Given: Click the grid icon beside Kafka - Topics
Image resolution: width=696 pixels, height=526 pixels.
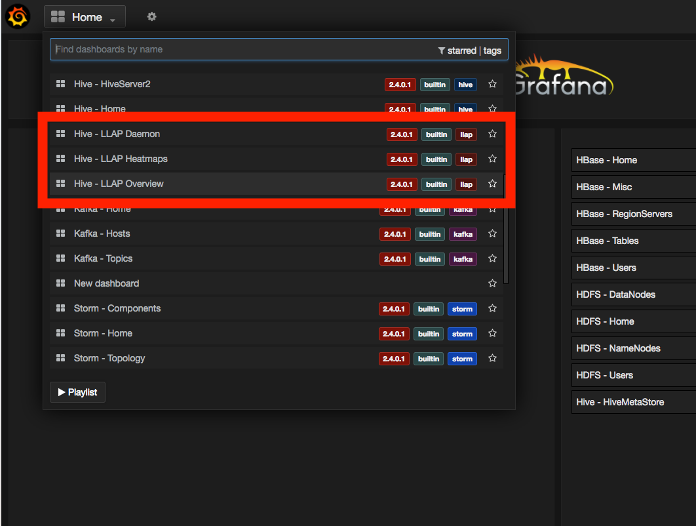Looking at the screenshot, I should tap(60, 258).
